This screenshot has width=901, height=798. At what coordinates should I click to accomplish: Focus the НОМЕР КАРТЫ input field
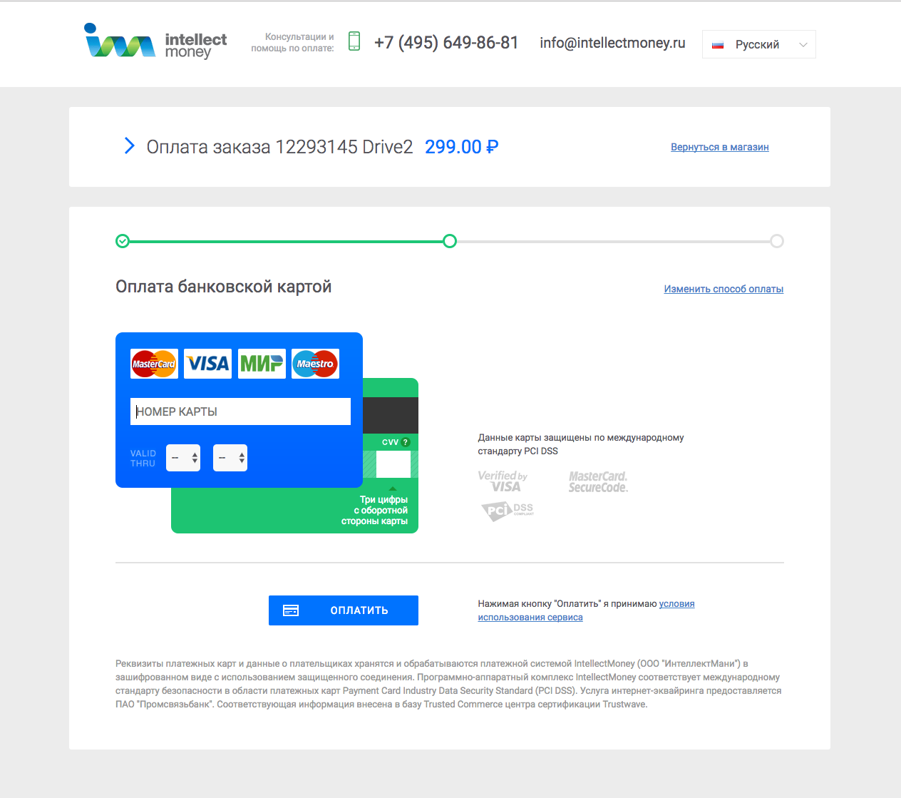(240, 411)
